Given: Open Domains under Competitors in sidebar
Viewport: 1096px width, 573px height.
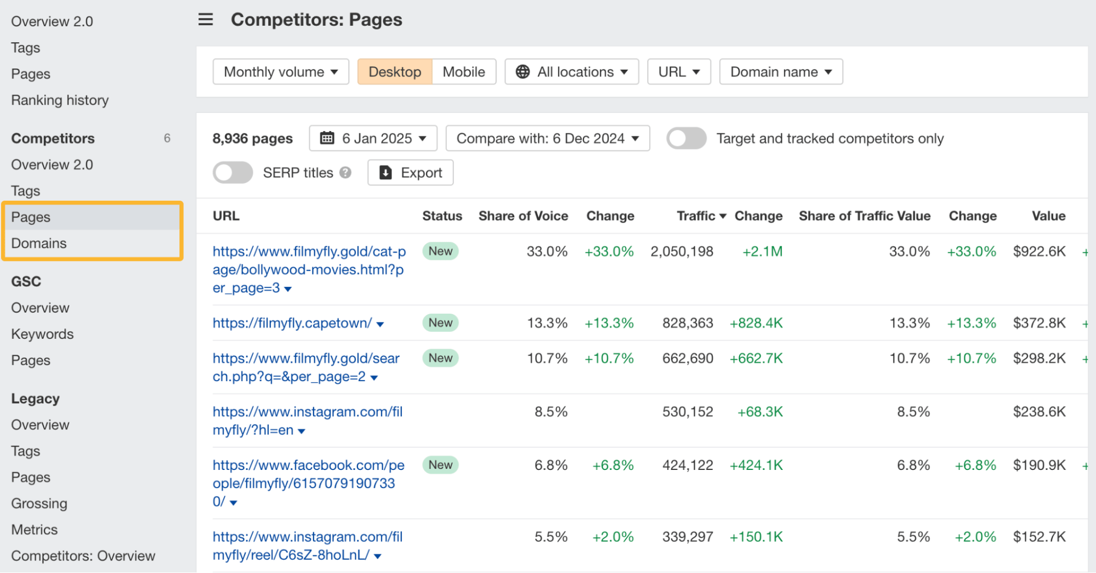Looking at the screenshot, I should 39,243.
